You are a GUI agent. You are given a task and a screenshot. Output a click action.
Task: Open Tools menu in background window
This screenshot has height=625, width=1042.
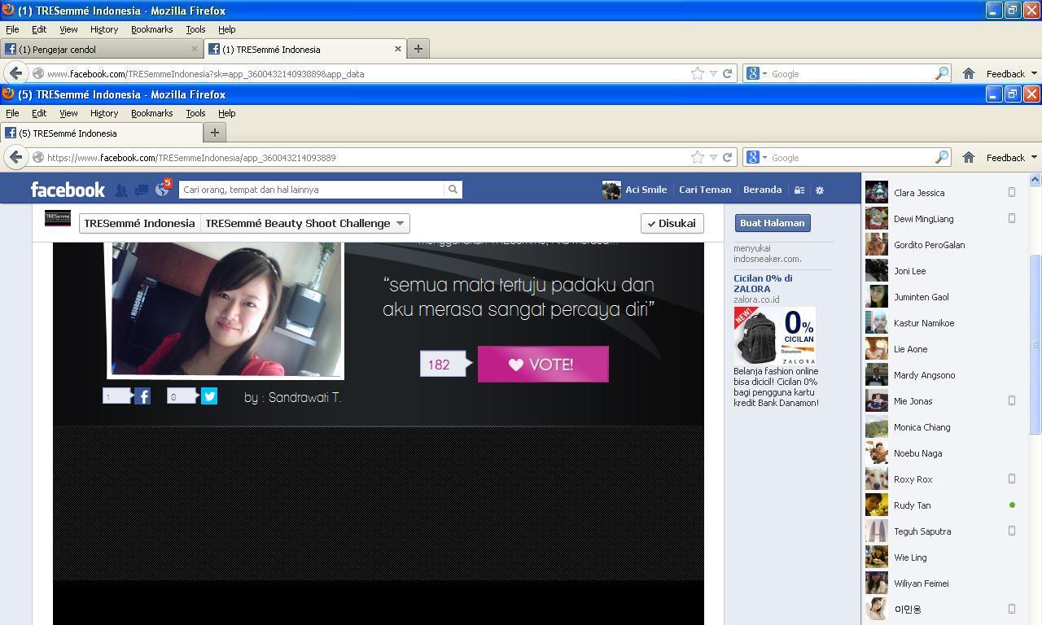click(195, 29)
